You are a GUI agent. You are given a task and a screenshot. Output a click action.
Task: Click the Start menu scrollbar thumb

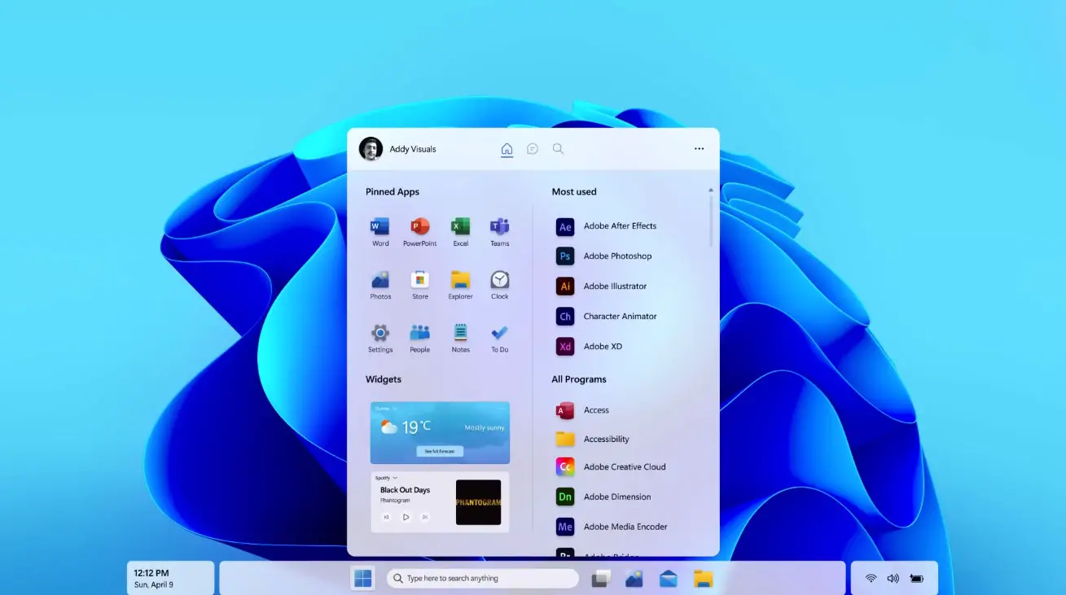(711, 220)
